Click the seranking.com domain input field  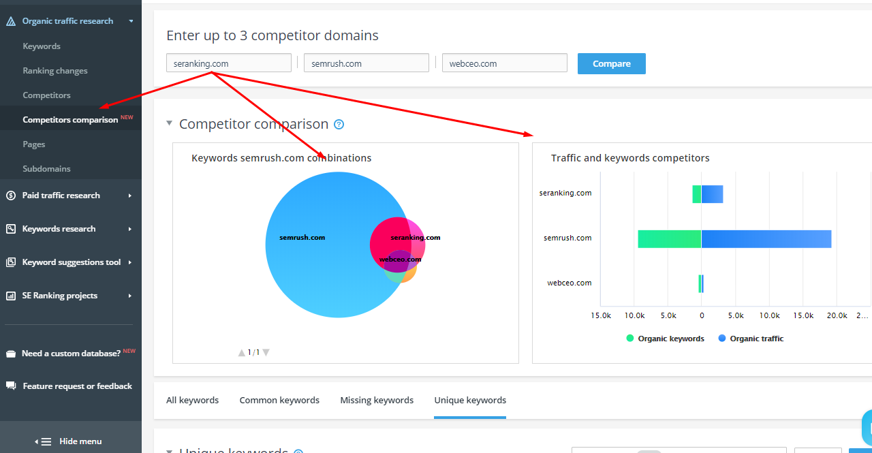[229, 63]
